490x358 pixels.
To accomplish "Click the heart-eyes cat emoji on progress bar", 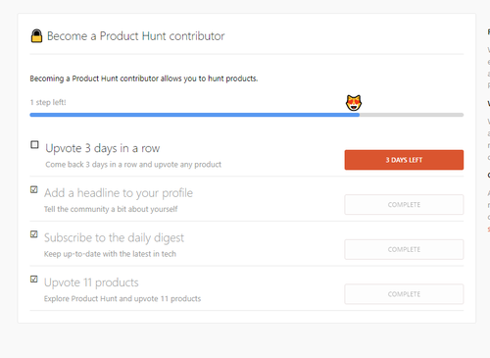I will [354, 103].
